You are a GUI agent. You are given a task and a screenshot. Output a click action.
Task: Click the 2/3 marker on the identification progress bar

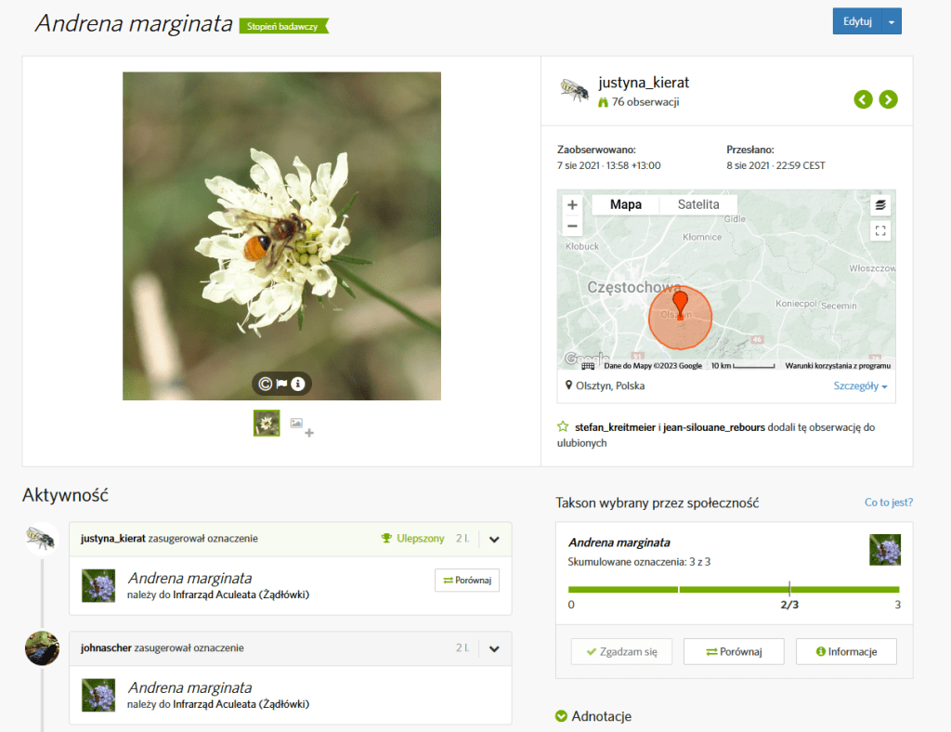click(789, 589)
